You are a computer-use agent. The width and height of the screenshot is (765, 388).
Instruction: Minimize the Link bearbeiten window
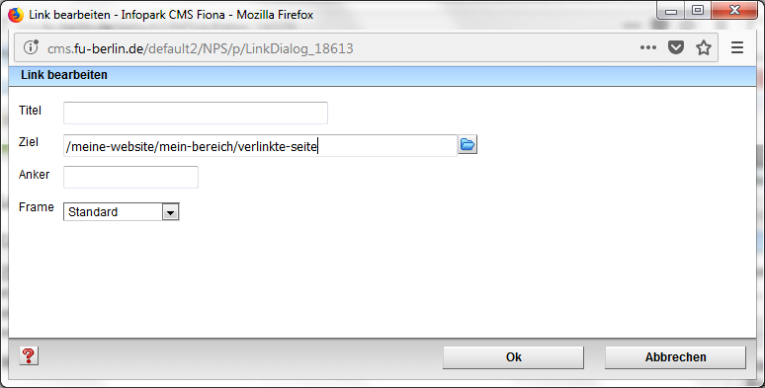click(671, 10)
